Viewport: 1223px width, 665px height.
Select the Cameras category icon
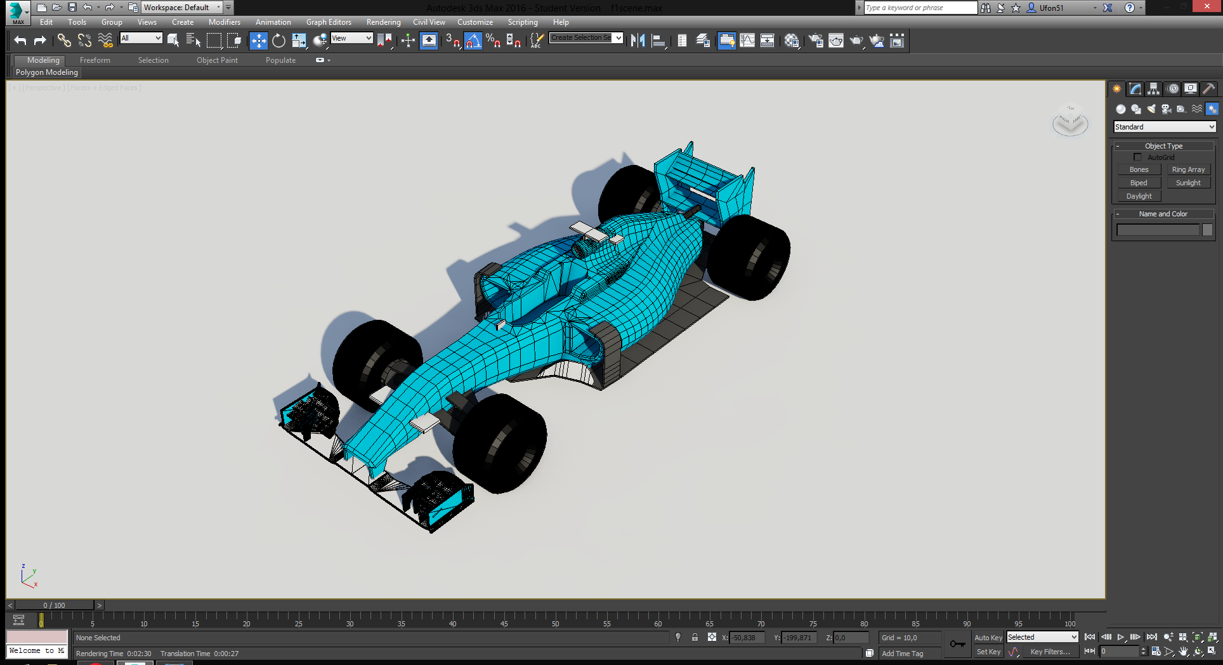[1167, 109]
